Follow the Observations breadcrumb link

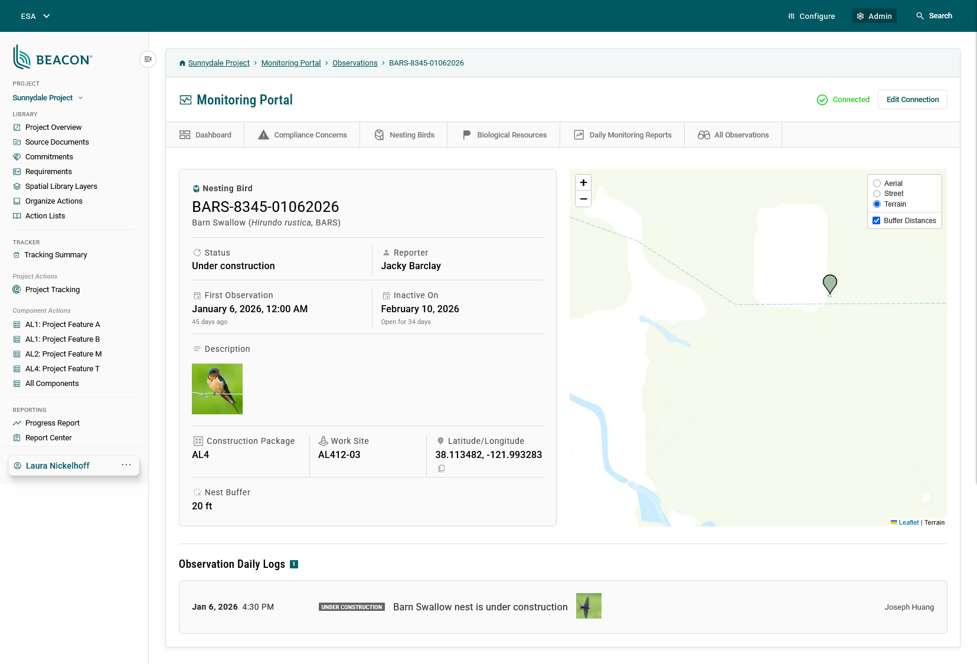355,63
